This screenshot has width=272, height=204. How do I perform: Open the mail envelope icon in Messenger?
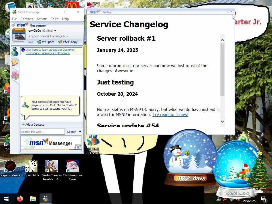(x=31, y=42)
